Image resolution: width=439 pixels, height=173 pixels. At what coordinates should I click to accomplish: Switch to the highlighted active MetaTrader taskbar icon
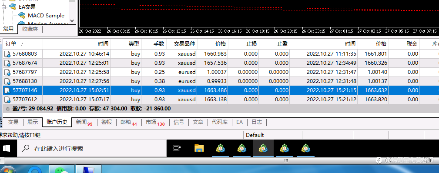click(263, 148)
